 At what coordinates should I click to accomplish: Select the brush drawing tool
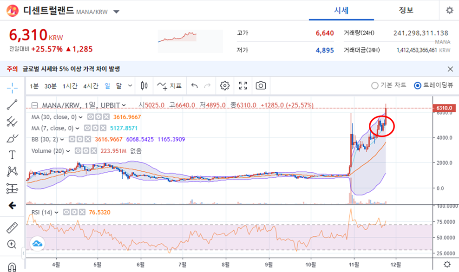(x=12, y=138)
